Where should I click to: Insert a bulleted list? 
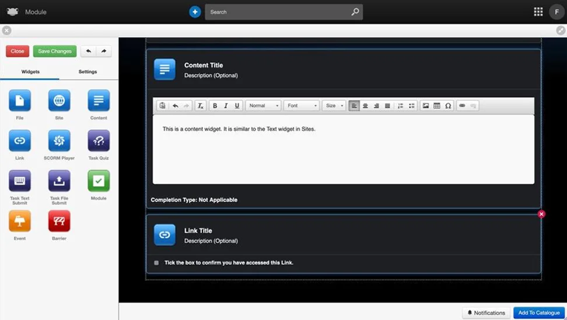pyautogui.click(x=411, y=106)
